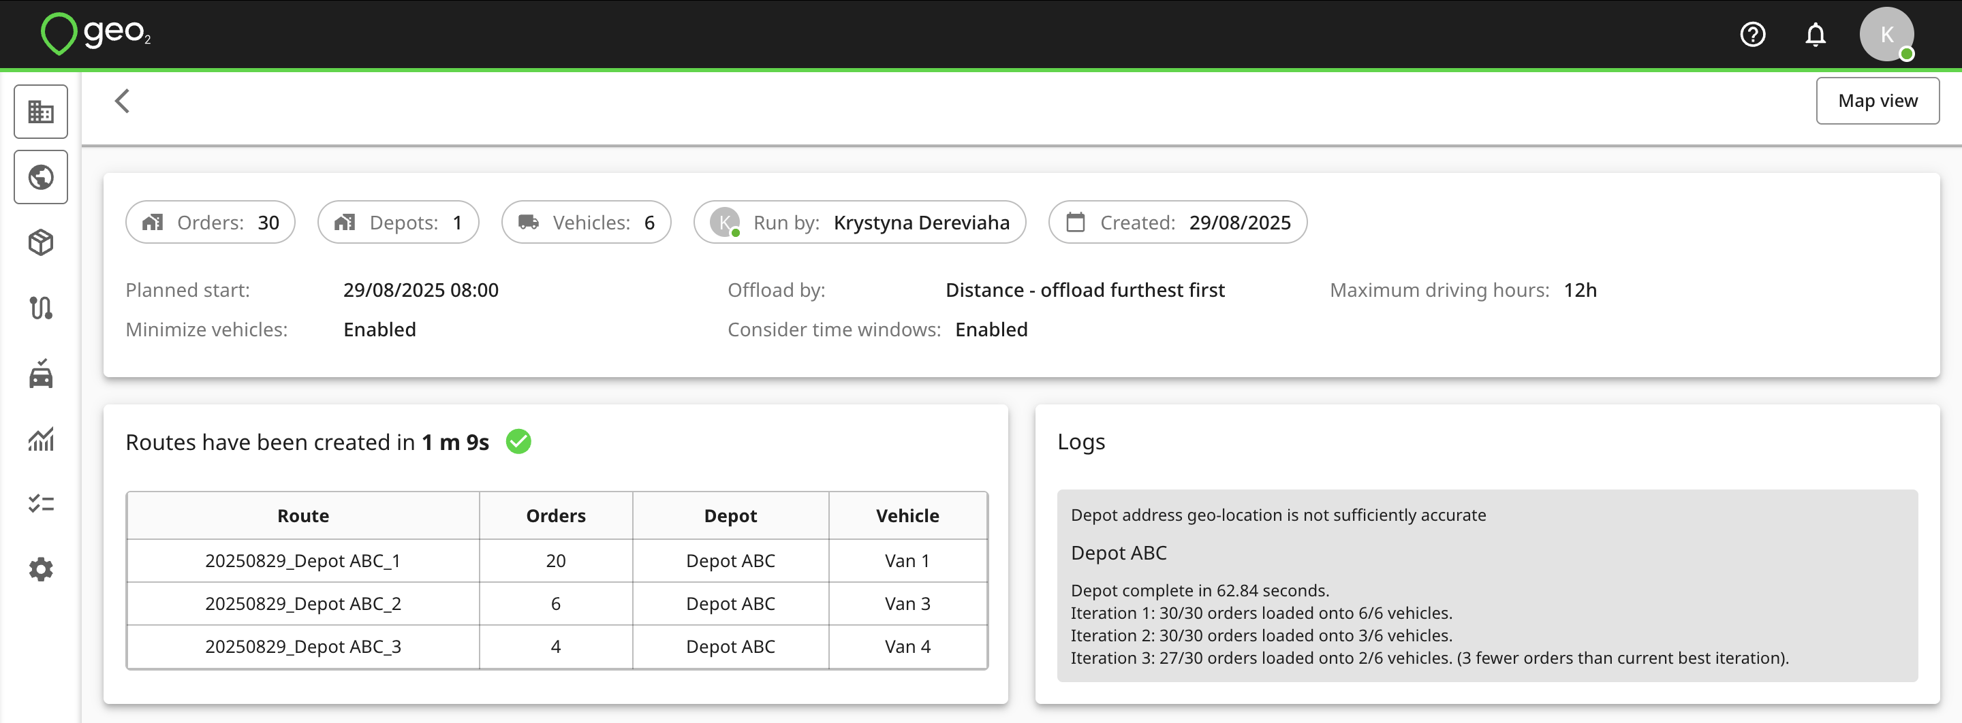Click the Depot ABC heading in Logs
This screenshot has width=1962, height=723.
coord(1118,553)
